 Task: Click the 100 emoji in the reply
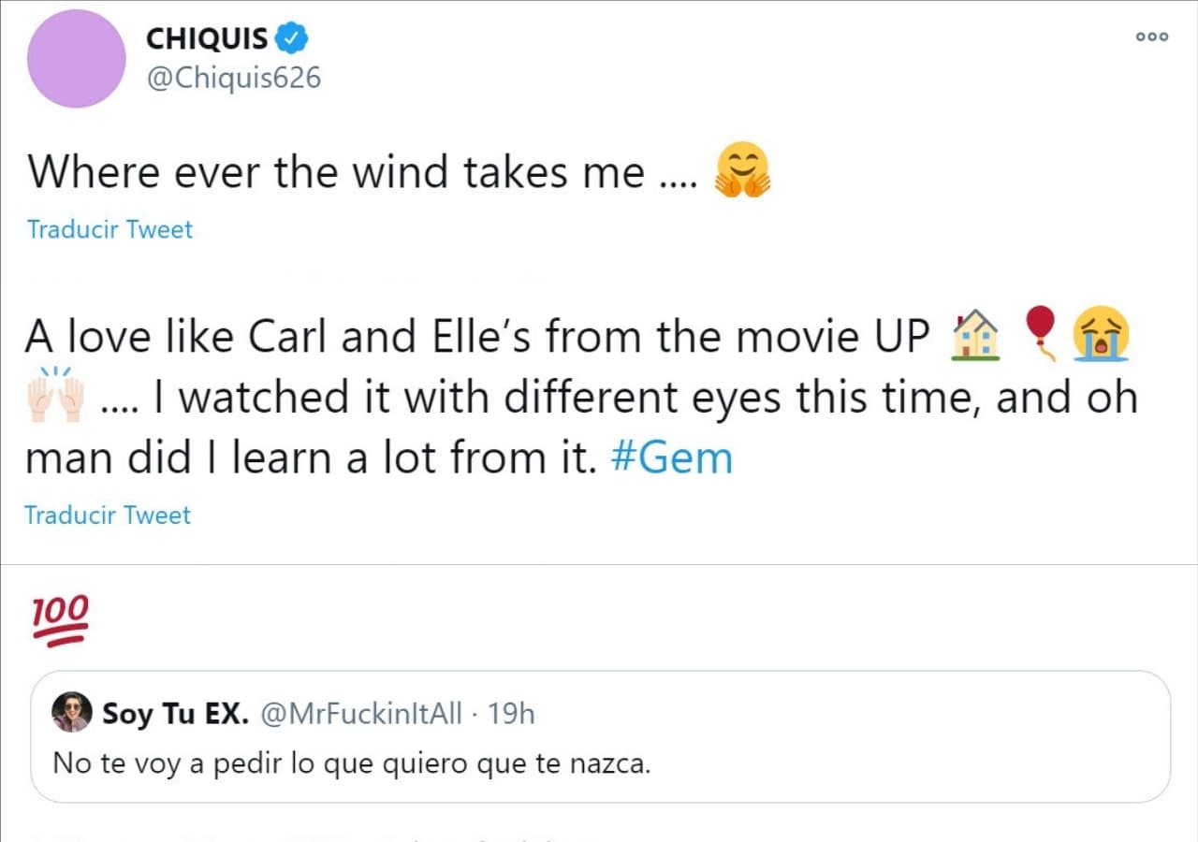click(58, 617)
